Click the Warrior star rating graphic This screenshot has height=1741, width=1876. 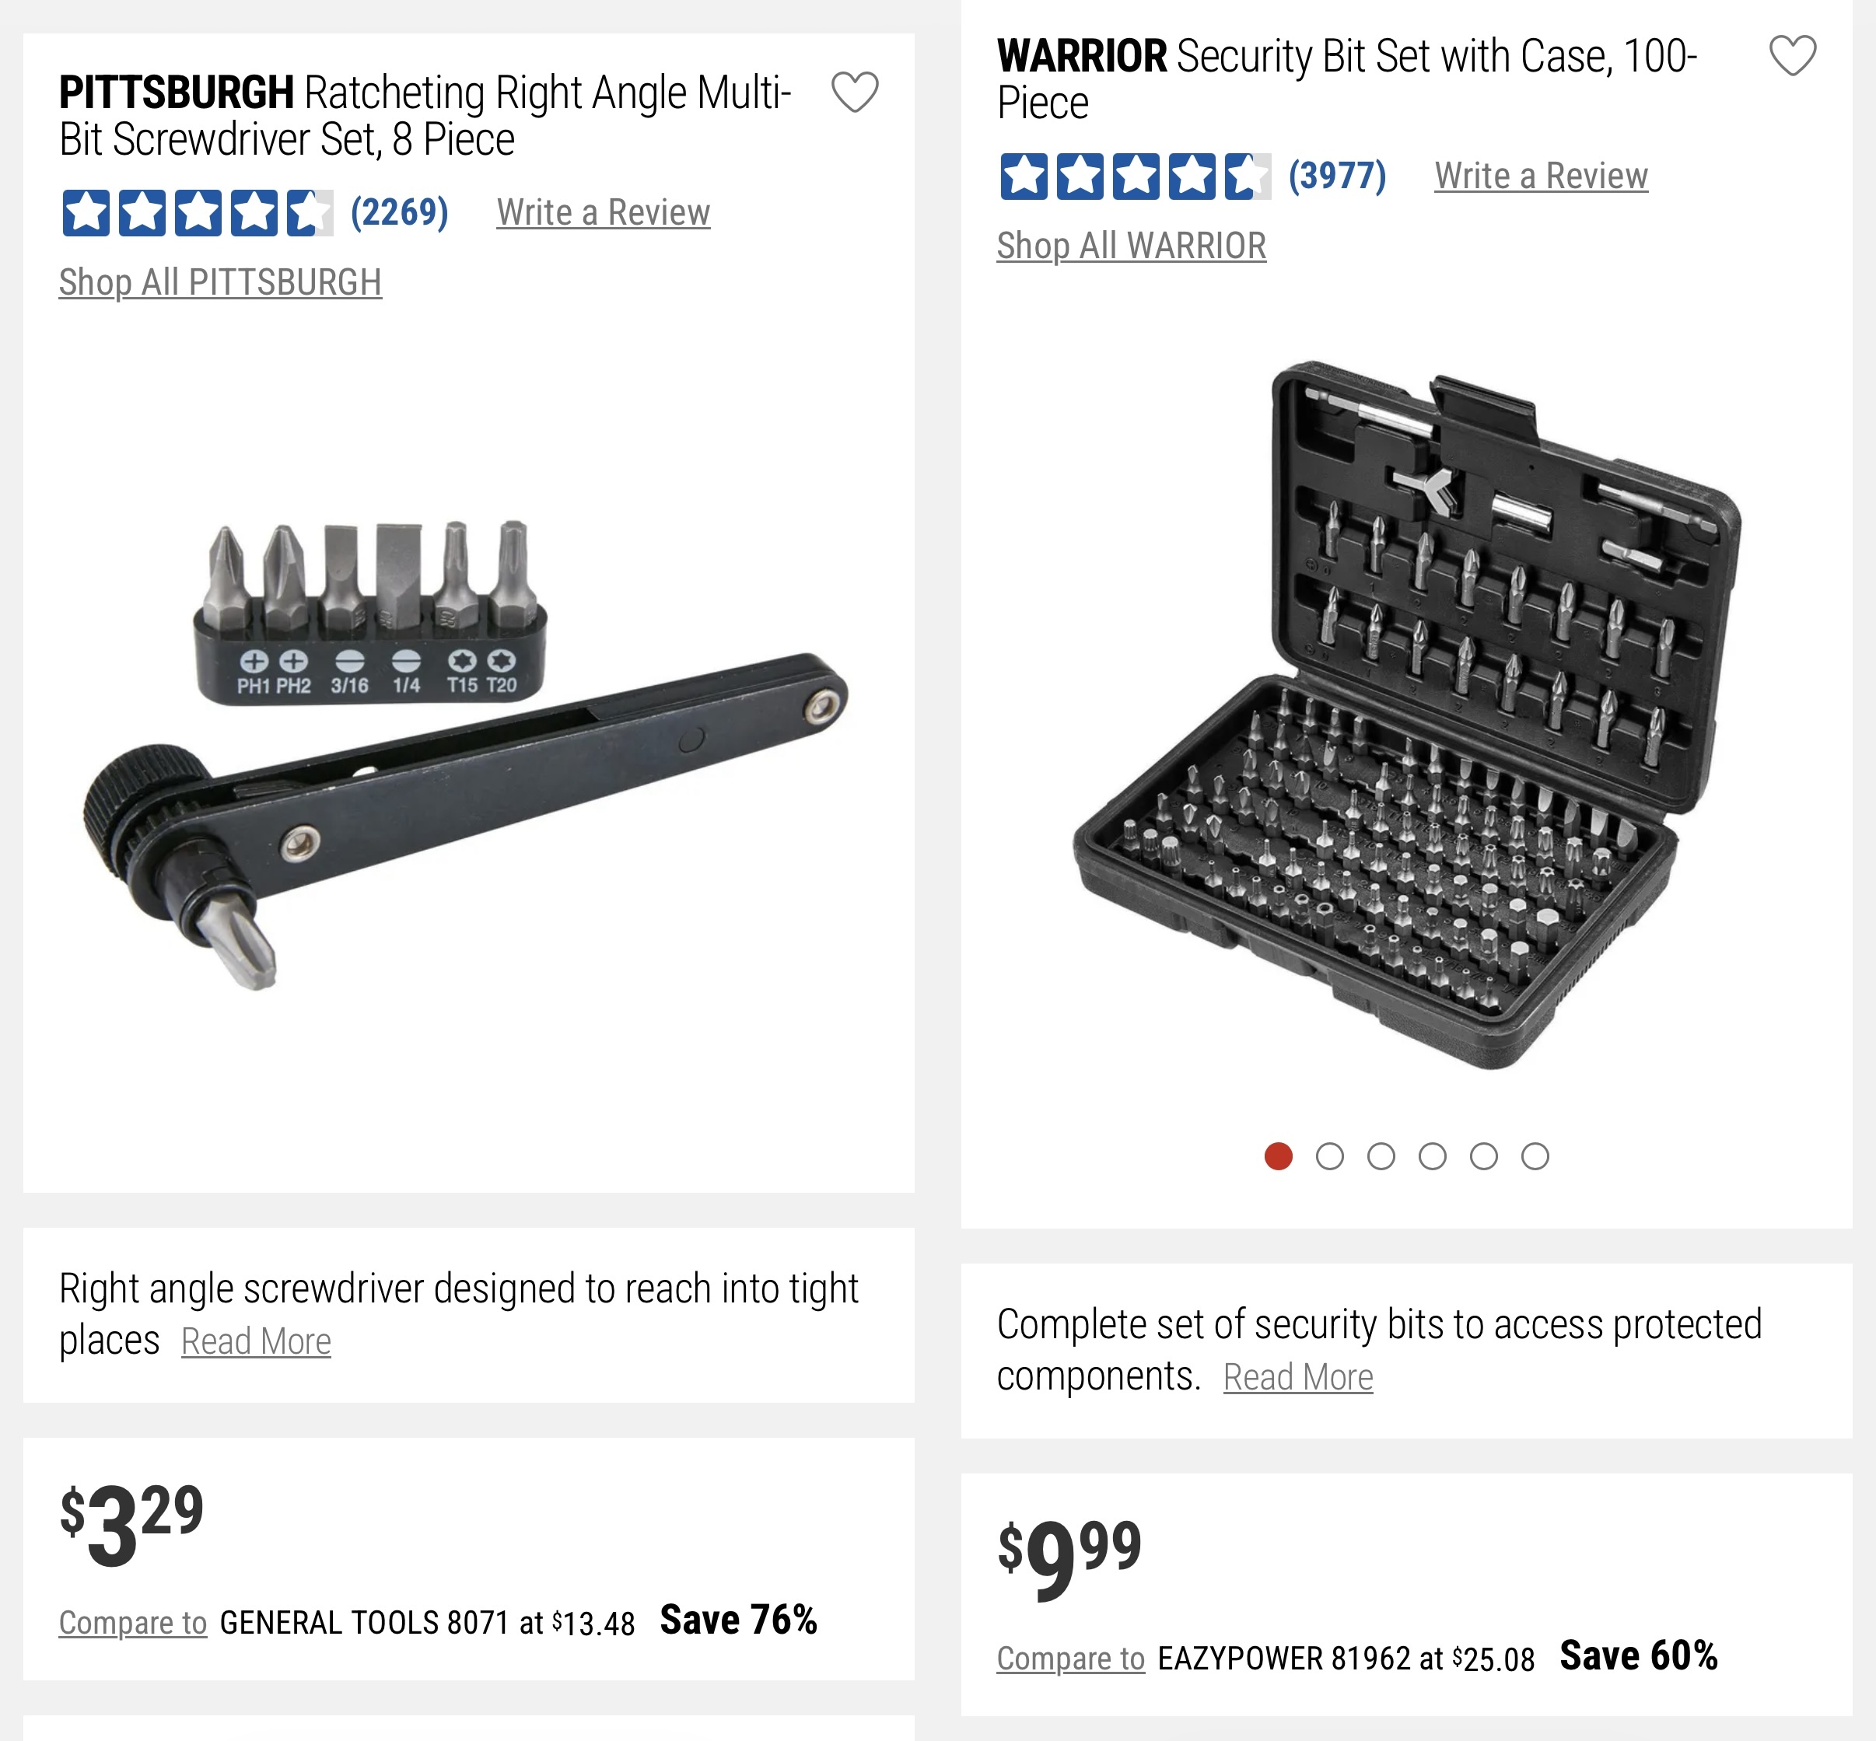coord(1135,177)
